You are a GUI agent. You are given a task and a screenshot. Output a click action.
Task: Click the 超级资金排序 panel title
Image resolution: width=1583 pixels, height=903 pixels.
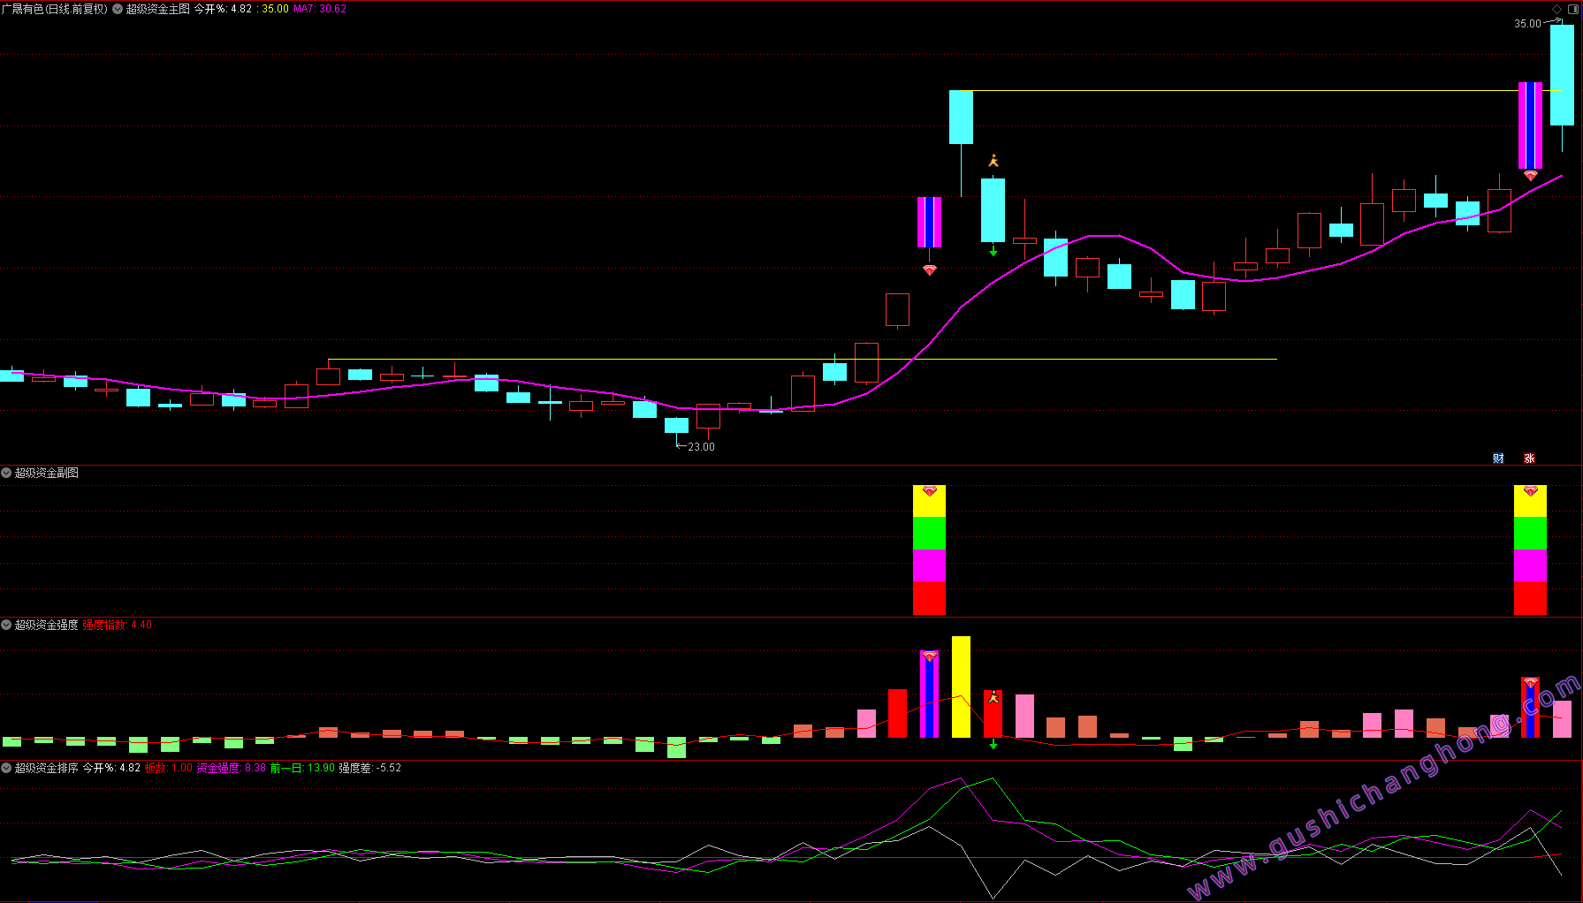click(47, 768)
